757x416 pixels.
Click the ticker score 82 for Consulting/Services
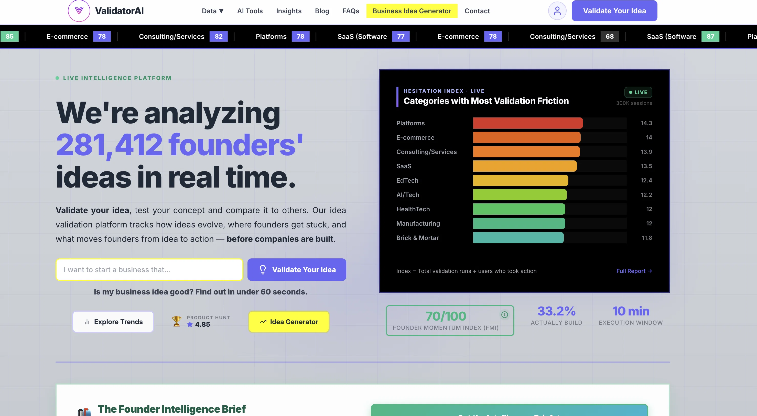click(218, 36)
